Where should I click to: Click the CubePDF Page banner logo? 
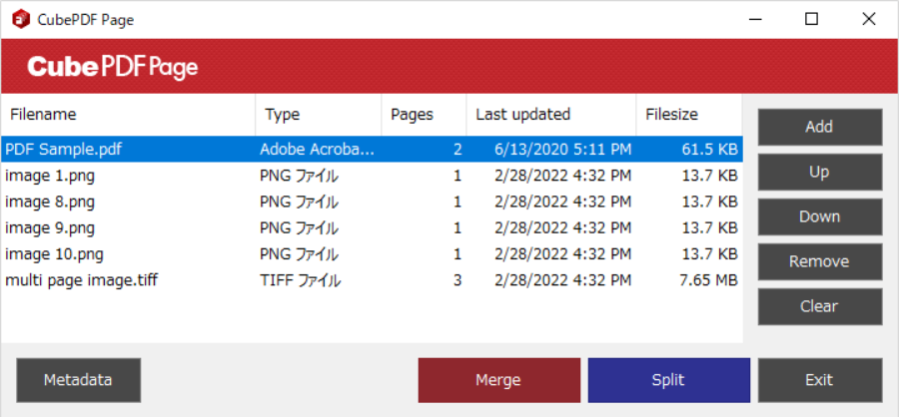click(x=113, y=67)
